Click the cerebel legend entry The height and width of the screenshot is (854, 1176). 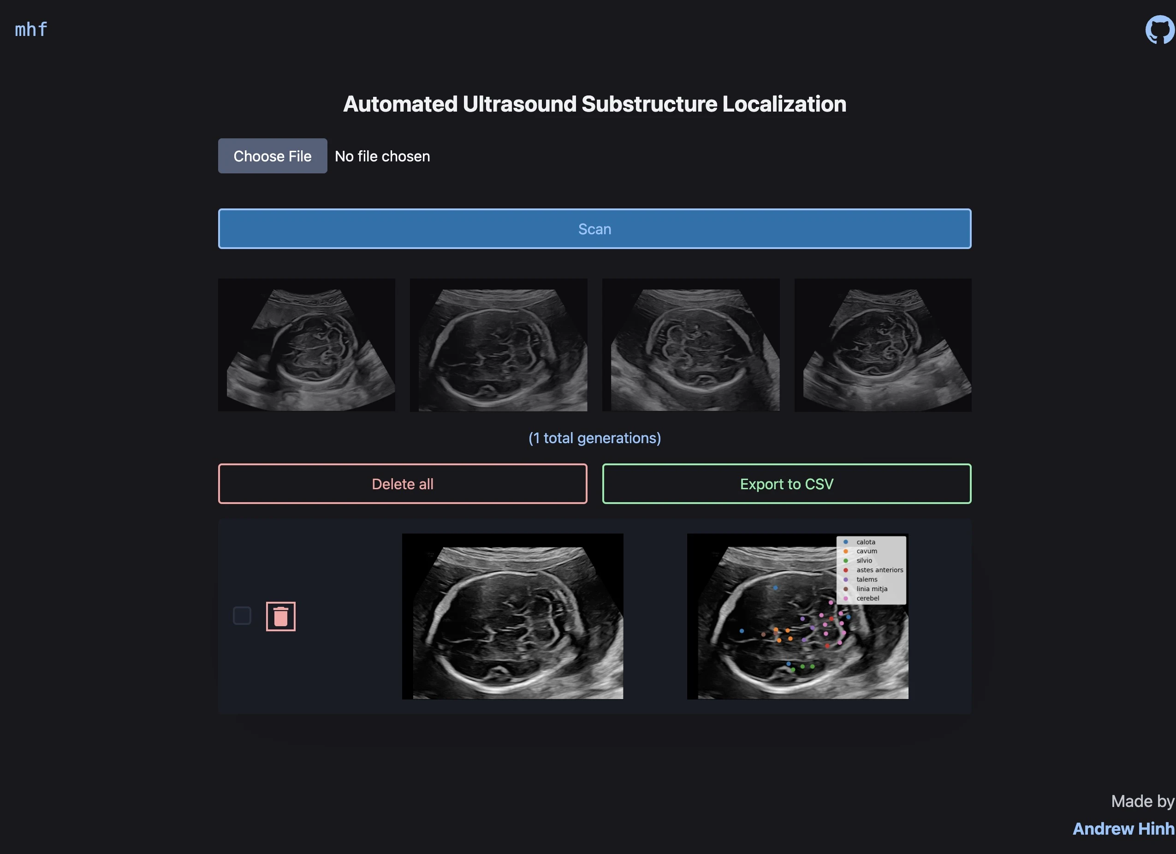coord(867,598)
